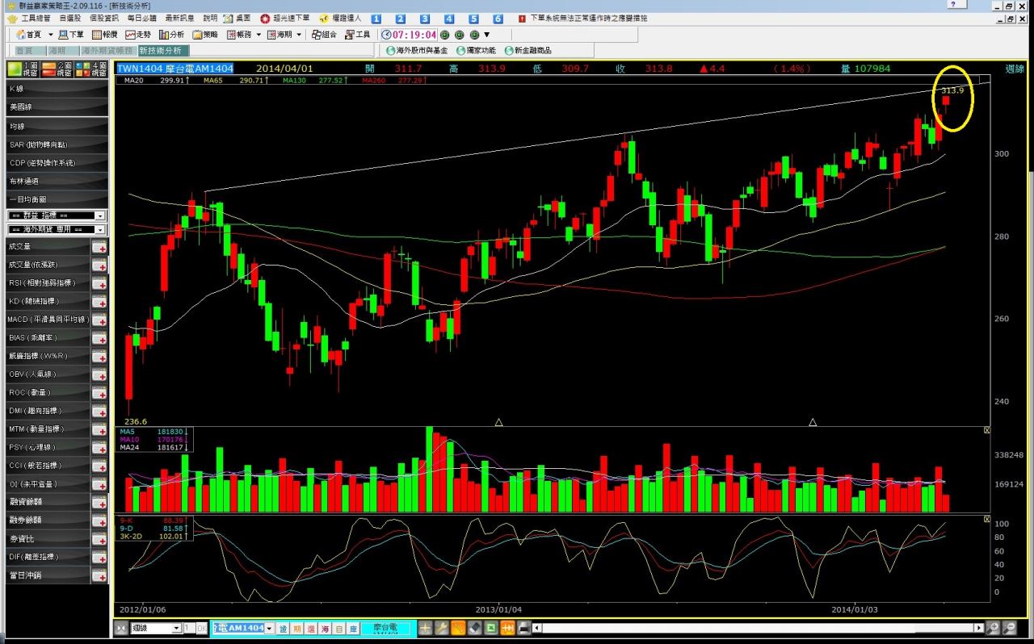The height and width of the screenshot is (644, 1034).
Task: Toggle the 海 market filter button
Action: tap(324, 628)
